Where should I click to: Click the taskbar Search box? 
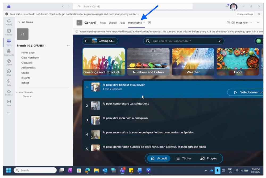pyautogui.click(x=35, y=170)
